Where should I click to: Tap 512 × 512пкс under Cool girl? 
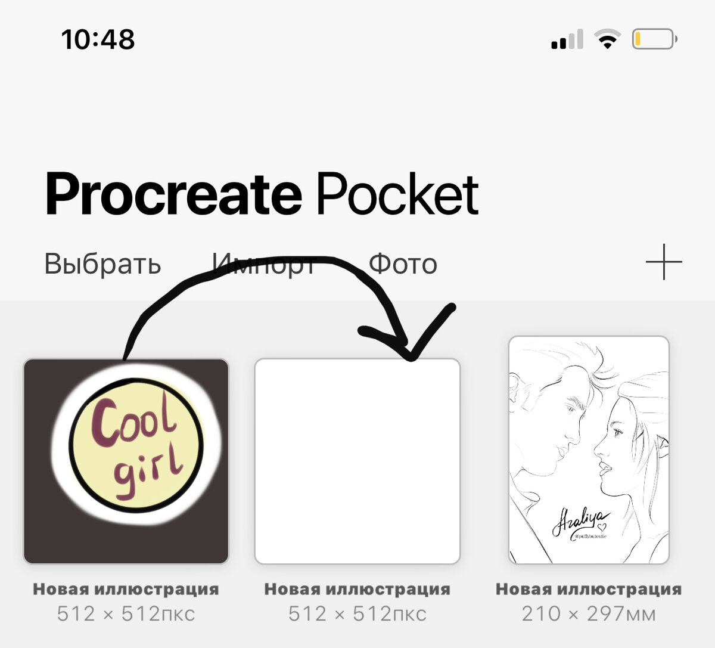pos(126,613)
